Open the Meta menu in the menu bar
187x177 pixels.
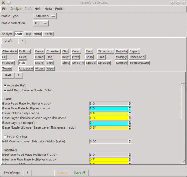tap(48, 9)
